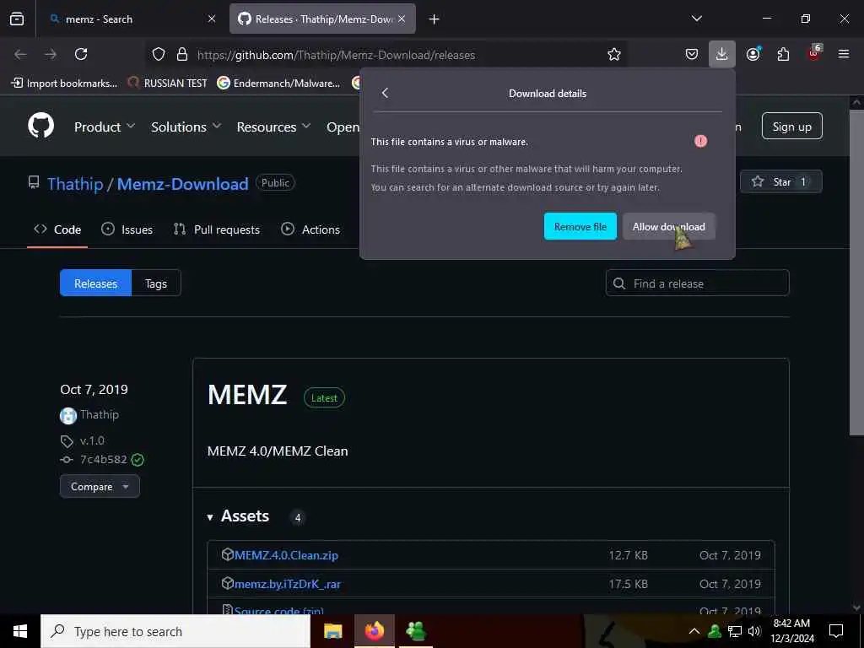This screenshot has width=864, height=648.
Task: Reload the current page
Action: click(x=81, y=54)
